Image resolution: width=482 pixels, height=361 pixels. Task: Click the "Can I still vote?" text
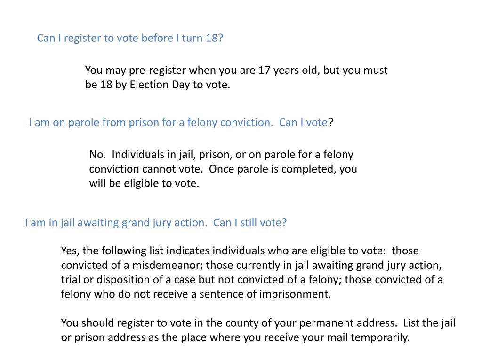(250, 222)
